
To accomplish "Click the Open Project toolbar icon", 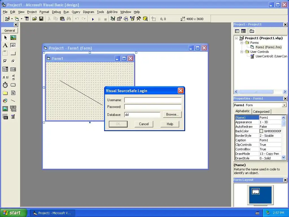I will [35, 19].
